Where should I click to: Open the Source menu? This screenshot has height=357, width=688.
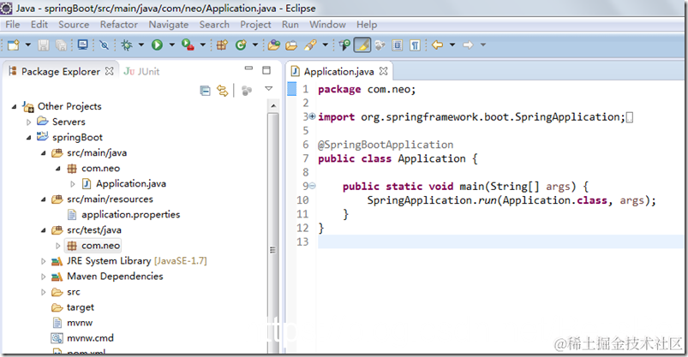click(74, 25)
